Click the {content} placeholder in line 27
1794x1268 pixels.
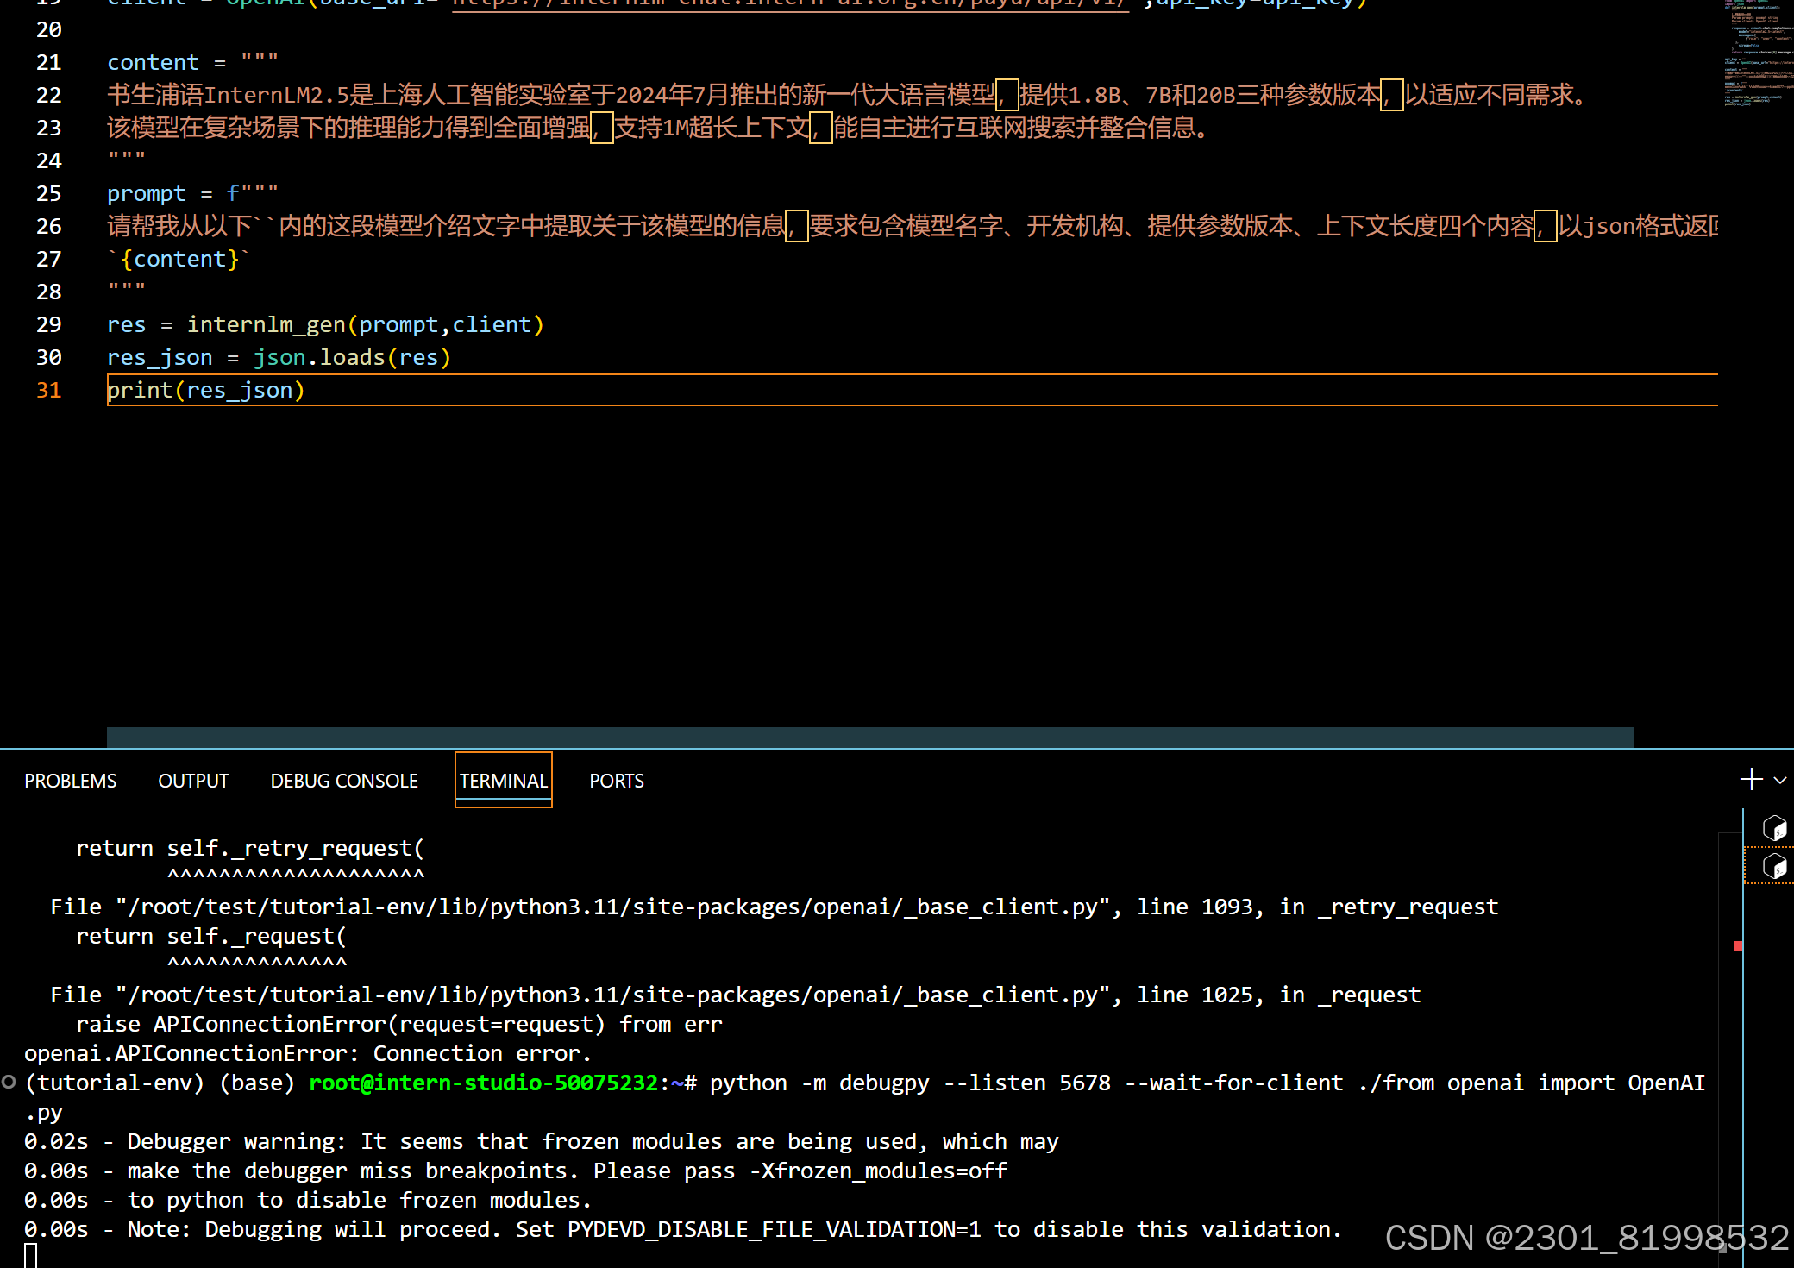[x=179, y=259]
